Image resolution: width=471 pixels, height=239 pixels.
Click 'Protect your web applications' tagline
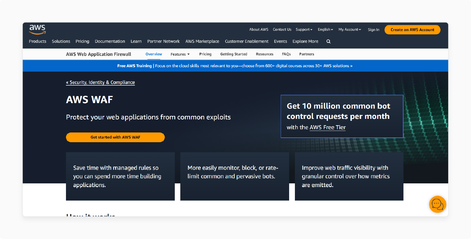148,117
